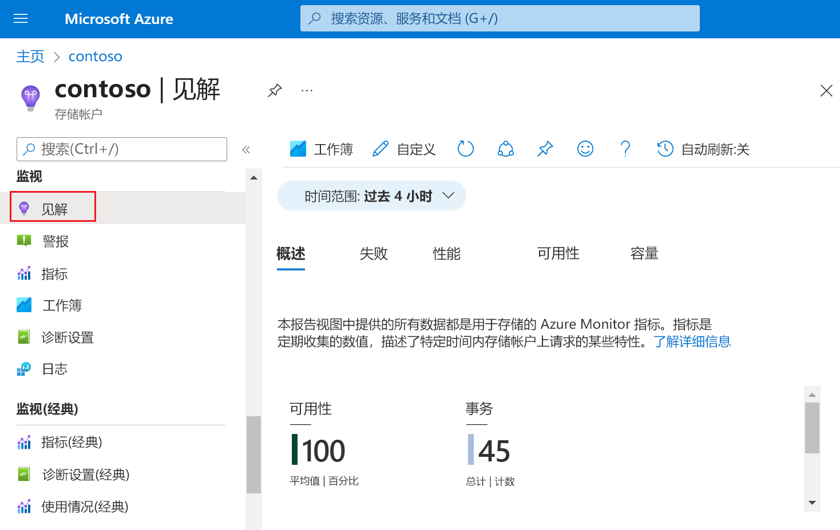
Task: Click the 见解 lightbulb icon in sidebar
Action: click(x=24, y=209)
